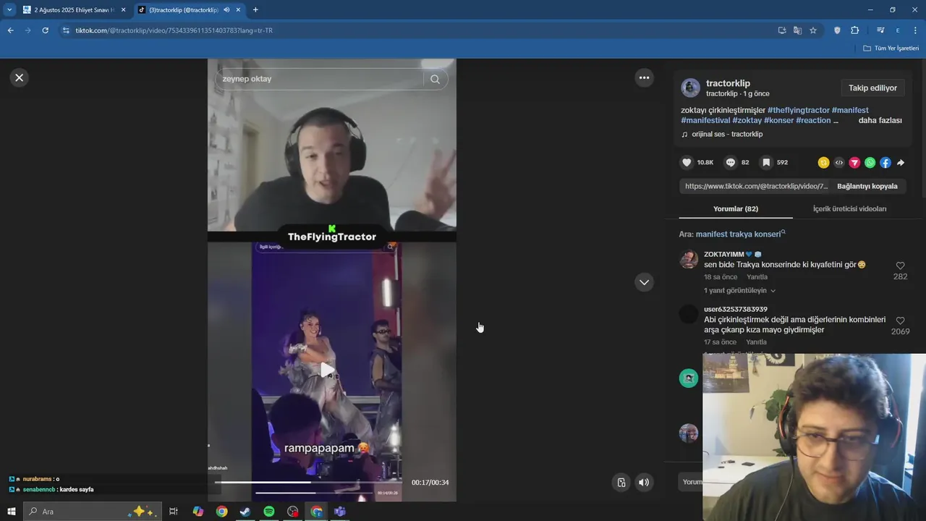This screenshot has width=926, height=521.
Task: View site information icon in the address bar
Action: pos(66,30)
